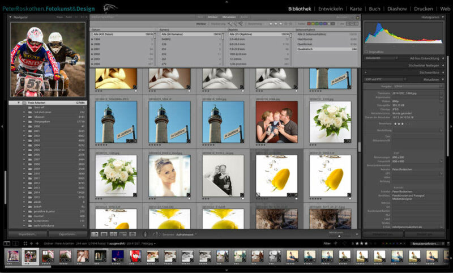Viewport: 453px width, 273px height.
Task: Click fifth star in library filter rating
Action: [290, 24]
